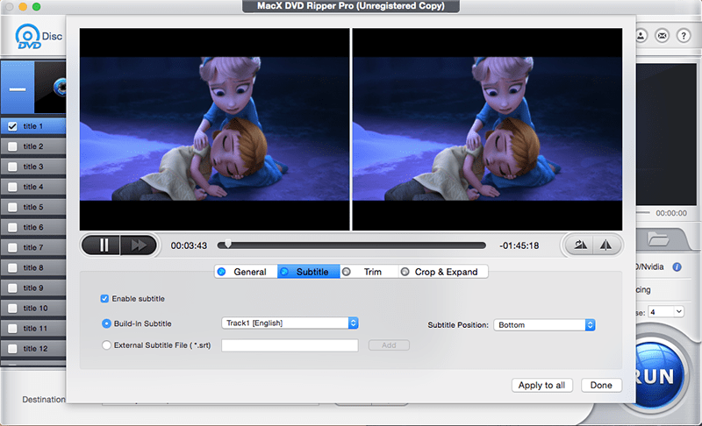
Task: Click the Add subtitle file button
Action: [389, 345]
